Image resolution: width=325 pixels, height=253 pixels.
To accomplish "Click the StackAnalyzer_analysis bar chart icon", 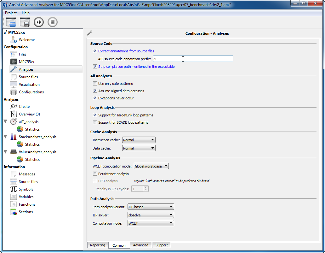I will [14, 137].
